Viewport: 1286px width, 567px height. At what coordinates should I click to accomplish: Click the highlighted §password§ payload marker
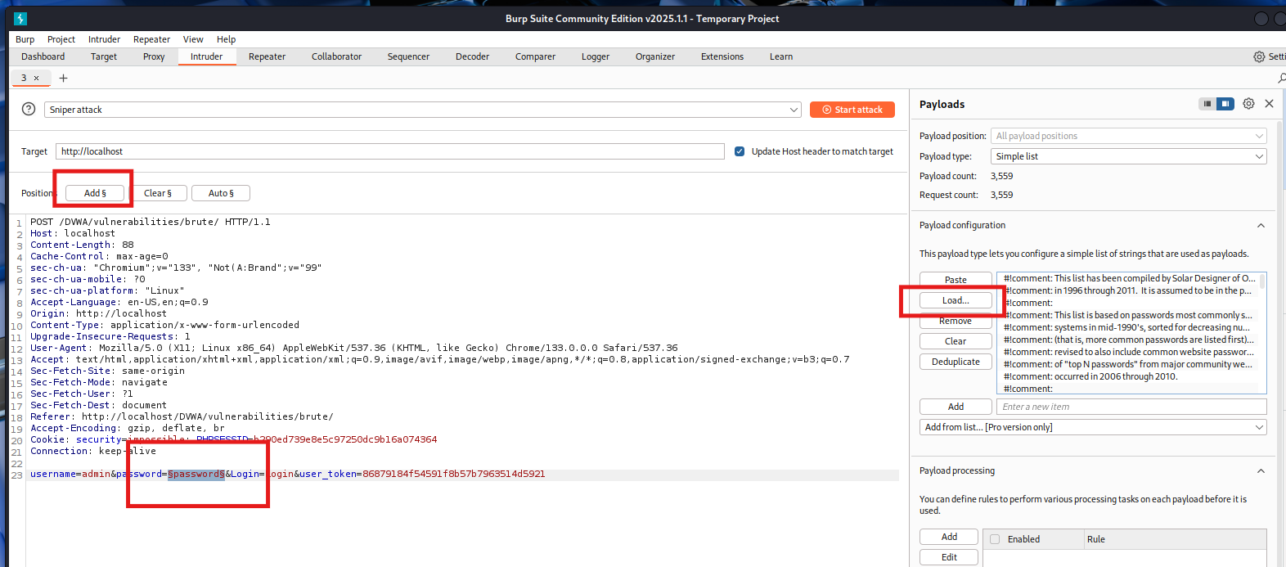tap(196, 474)
